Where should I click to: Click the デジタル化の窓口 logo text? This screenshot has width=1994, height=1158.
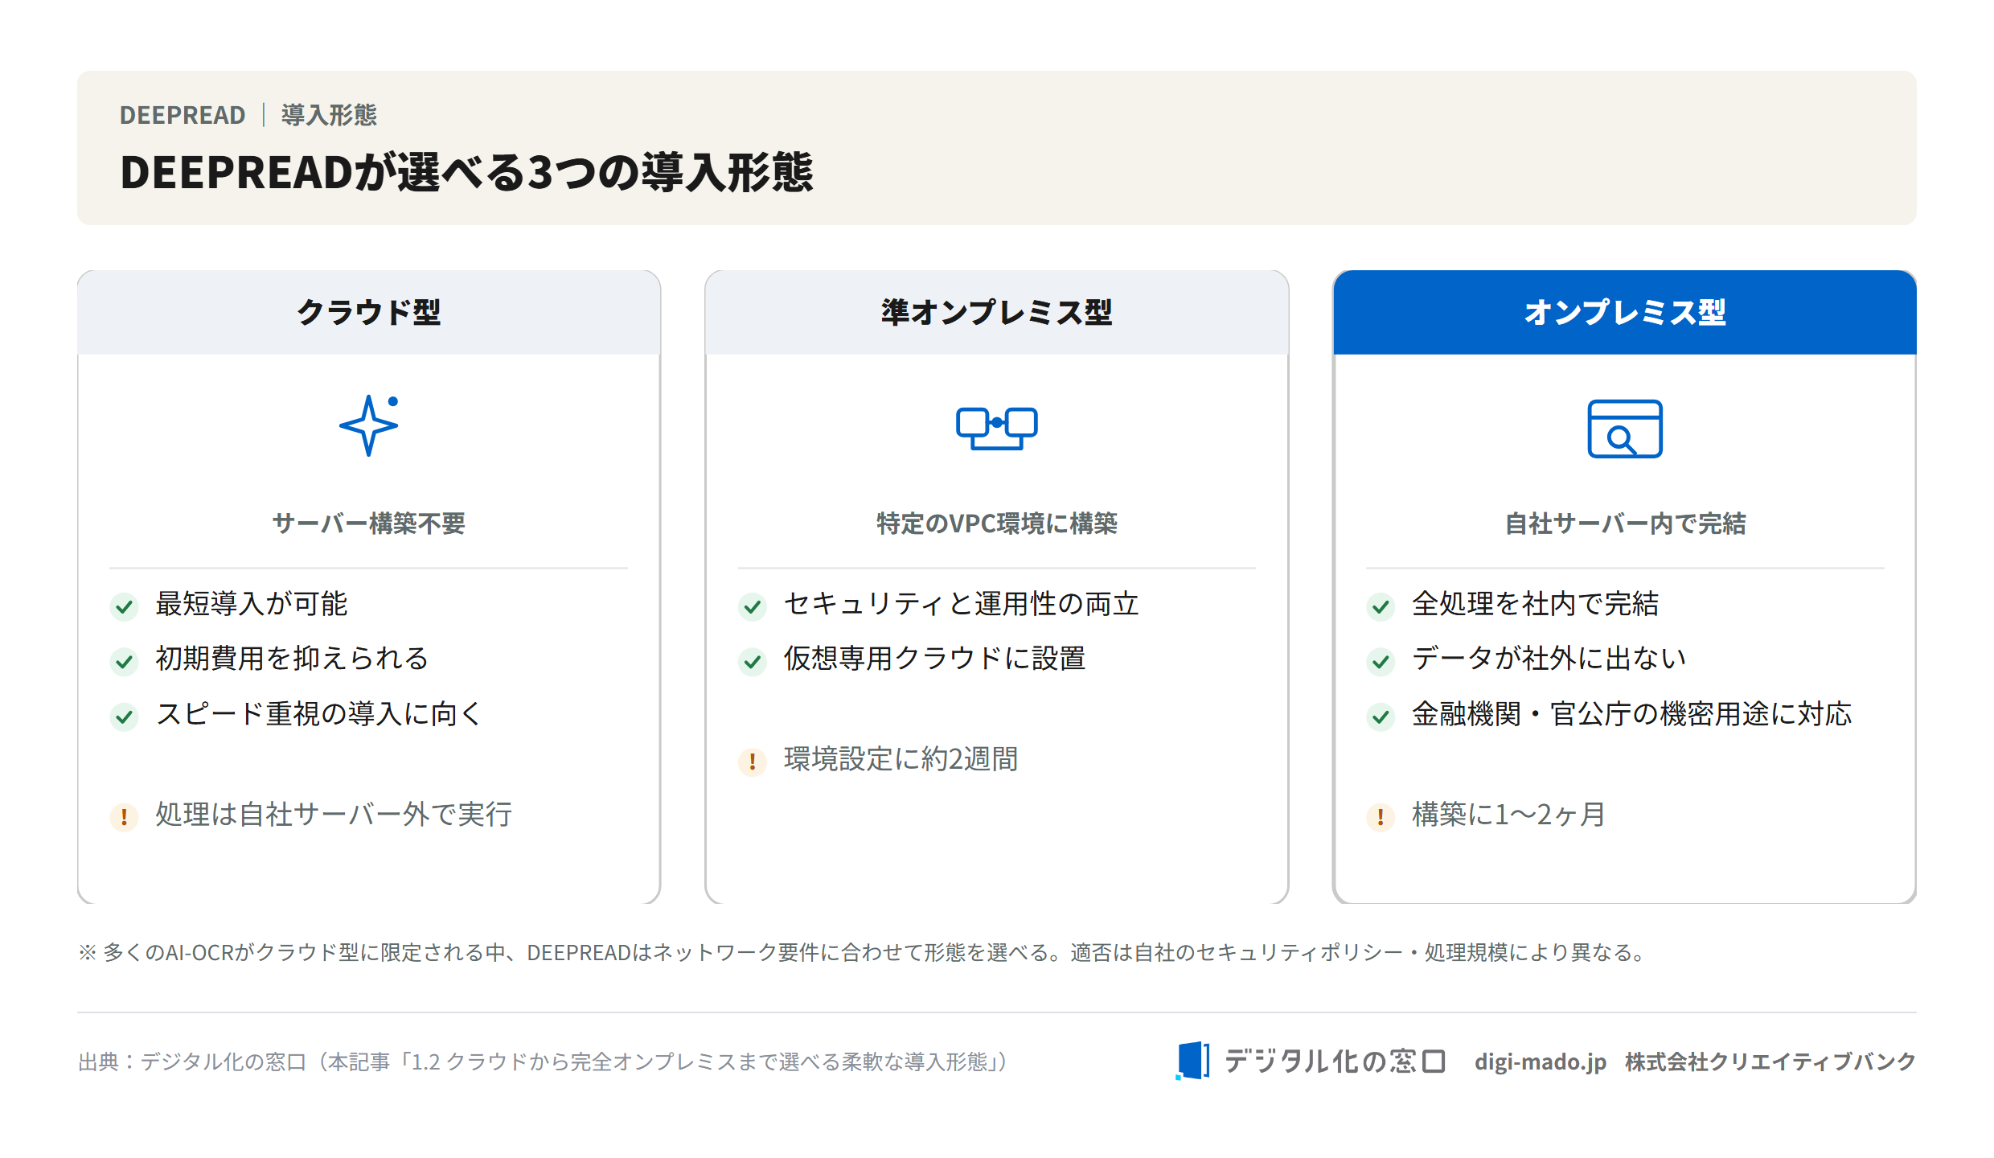tap(1335, 1061)
